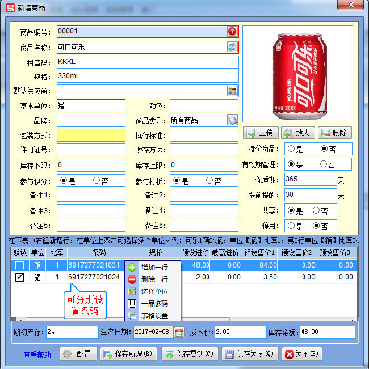Click the red help icon beside 商品编号
The height and width of the screenshot is (369, 369).
coord(232,32)
